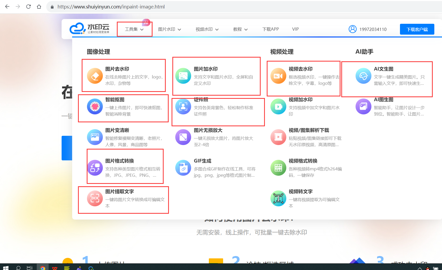Open the 下载APP menu item
The width and height of the screenshot is (442, 270).
(270, 29)
